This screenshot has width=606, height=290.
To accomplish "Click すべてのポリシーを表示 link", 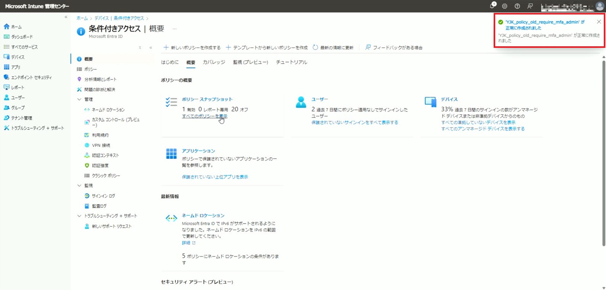I will [x=205, y=116].
